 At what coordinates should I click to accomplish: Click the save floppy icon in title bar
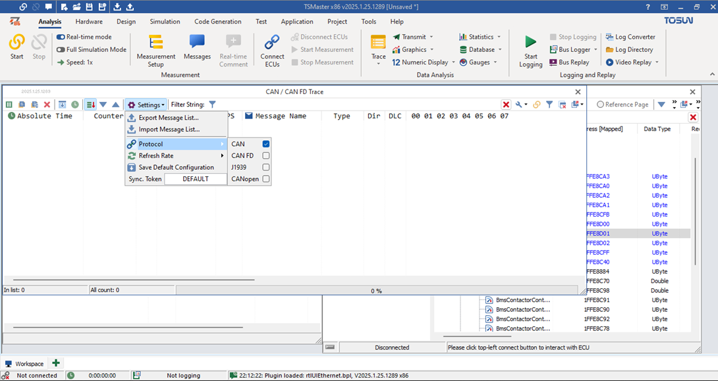point(90,7)
